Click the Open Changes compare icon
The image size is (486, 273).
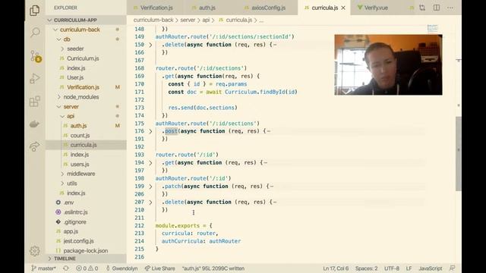pyautogui.click(x=422, y=8)
